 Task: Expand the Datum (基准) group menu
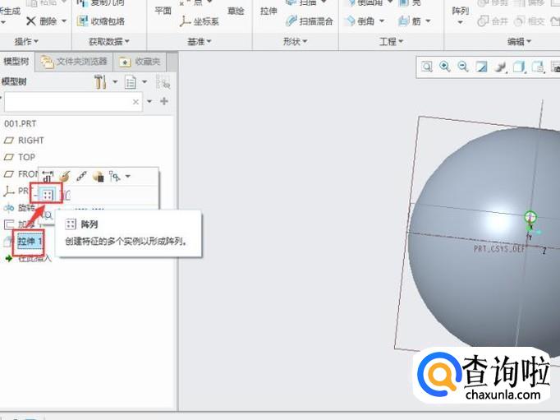pyautogui.click(x=200, y=42)
